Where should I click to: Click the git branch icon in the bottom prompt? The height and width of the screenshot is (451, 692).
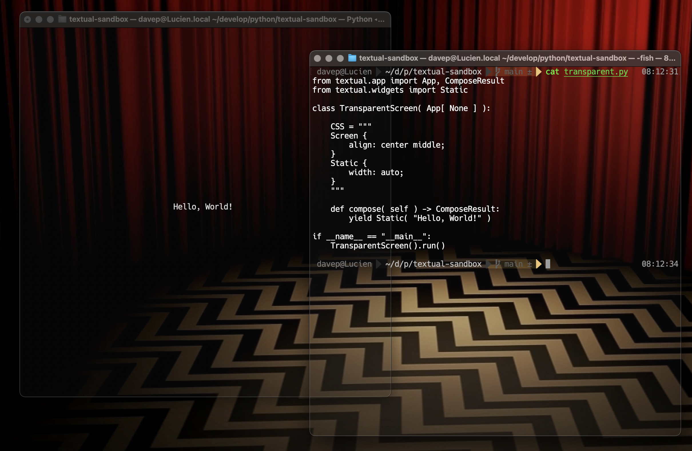[498, 264]
